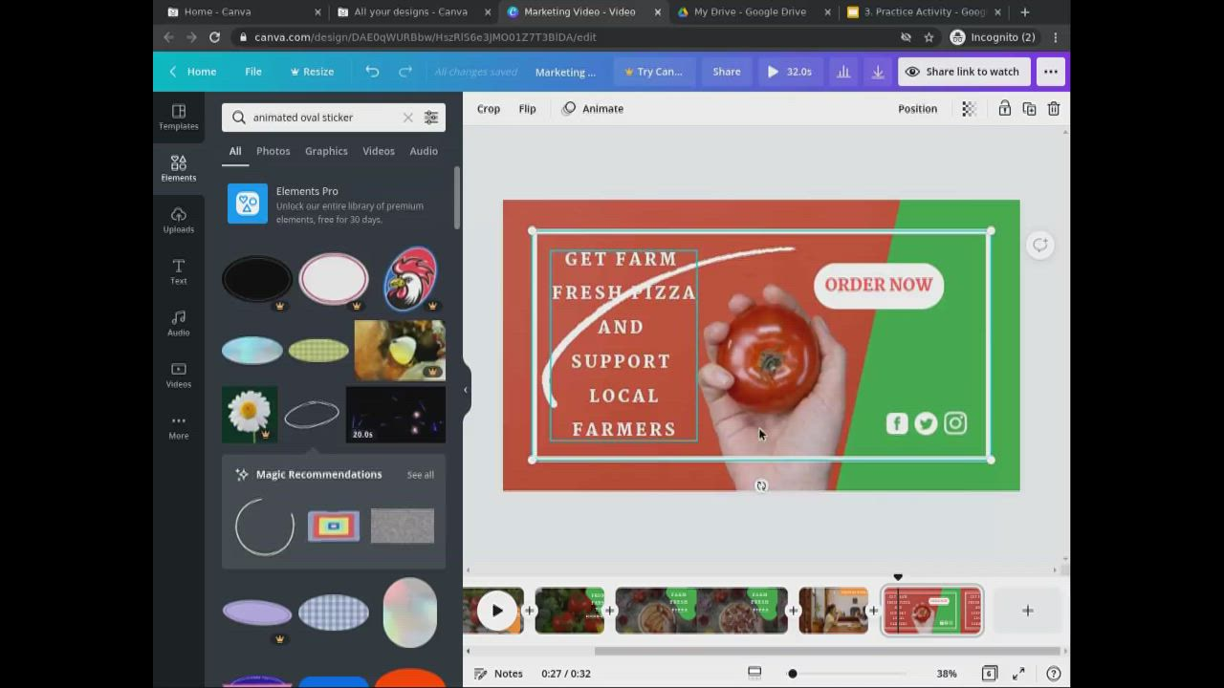Open the Elements panel
The image size is (1224, 688).
point(178,168)
